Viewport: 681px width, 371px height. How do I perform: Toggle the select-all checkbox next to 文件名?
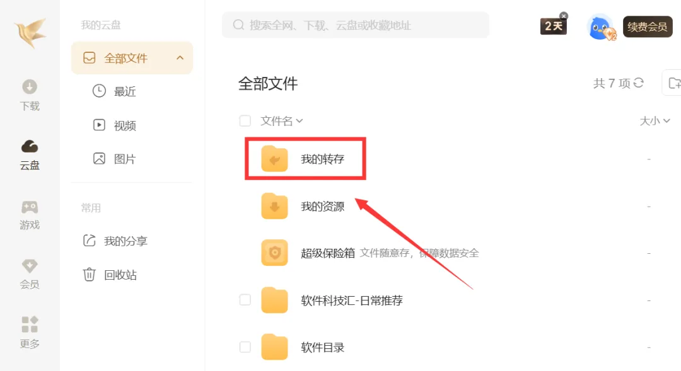[245, 121]
